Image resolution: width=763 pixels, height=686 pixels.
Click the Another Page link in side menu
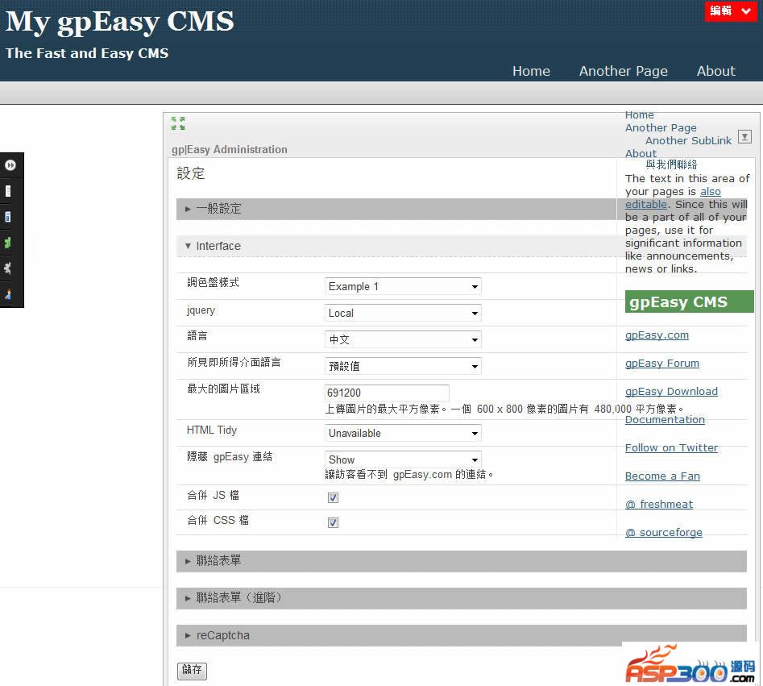pos(661,127)
